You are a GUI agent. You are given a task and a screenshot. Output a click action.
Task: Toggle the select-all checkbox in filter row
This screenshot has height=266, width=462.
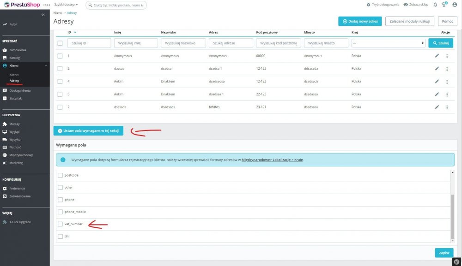coord(60,43)
